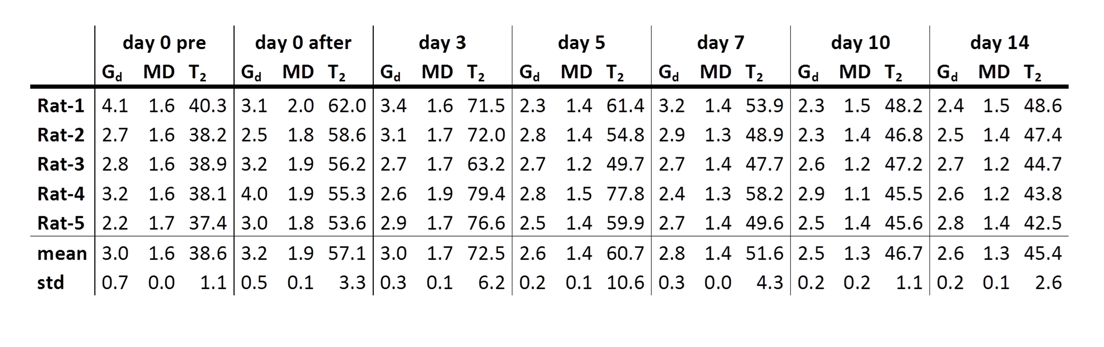Click the 'day 7' column header
Image resolution: width=1104 pixels, height=347 pixels.
[x=720, y=43]
